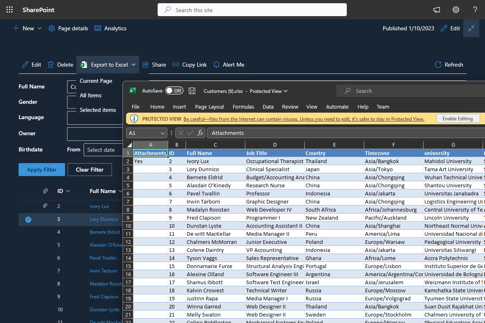
Task: Click paperclip attachment icon on Ivory Lux row
Action: [x=46, y=206]
